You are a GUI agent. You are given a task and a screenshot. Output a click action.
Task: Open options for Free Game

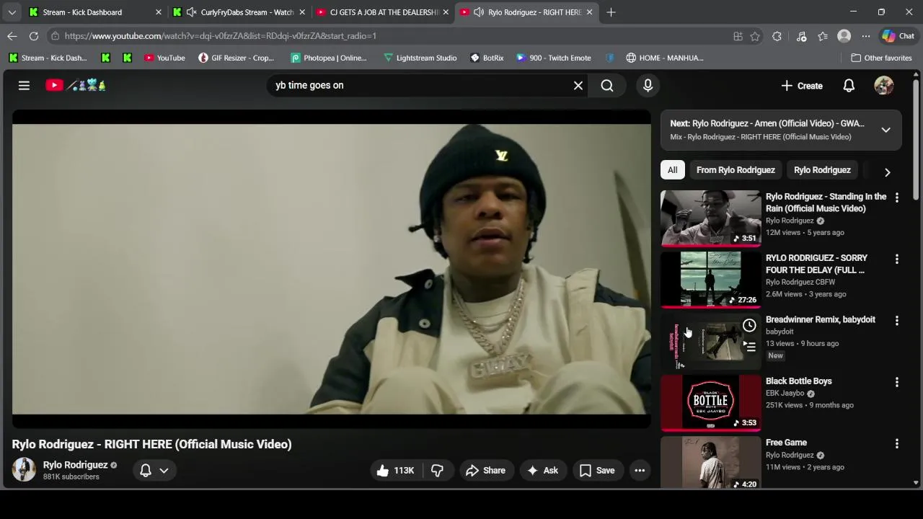[896, 443]
